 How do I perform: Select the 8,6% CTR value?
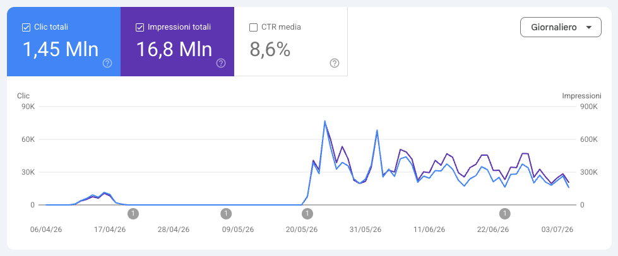(270, 50)
